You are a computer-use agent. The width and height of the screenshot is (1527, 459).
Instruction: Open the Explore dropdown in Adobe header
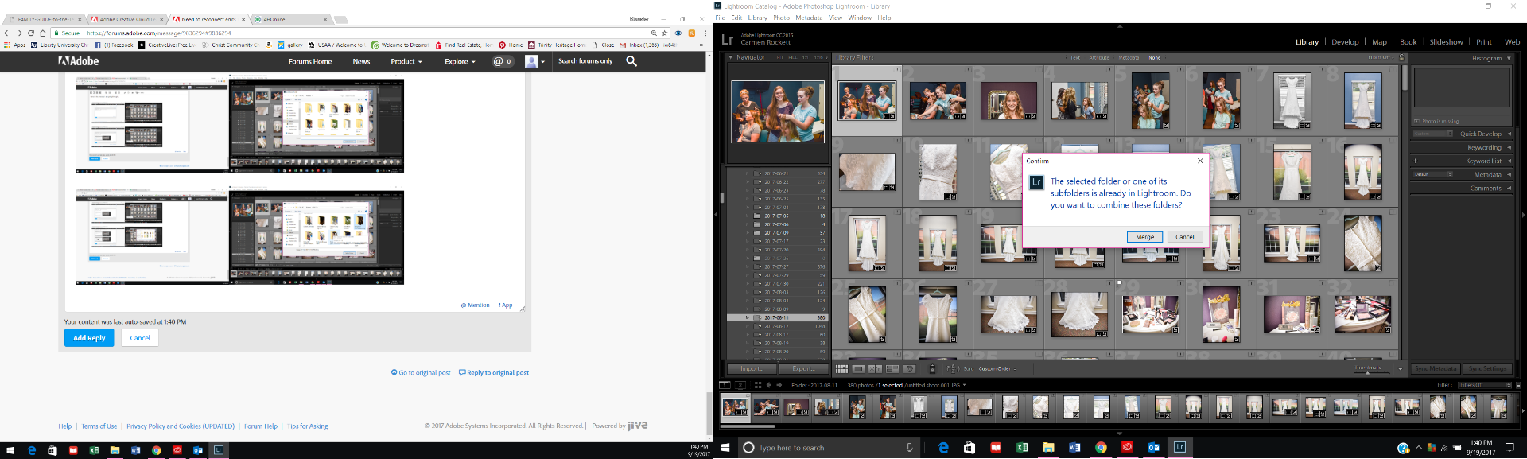pos(460,61)
